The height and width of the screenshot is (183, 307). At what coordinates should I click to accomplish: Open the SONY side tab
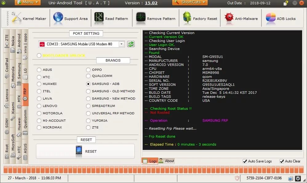[7, 126]
